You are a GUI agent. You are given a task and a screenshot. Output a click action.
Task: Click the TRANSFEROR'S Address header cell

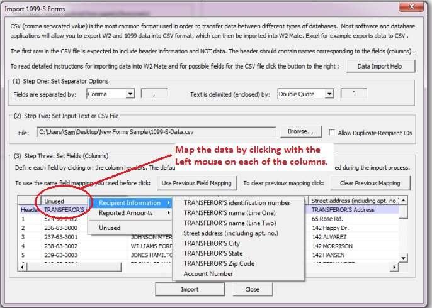354,210
